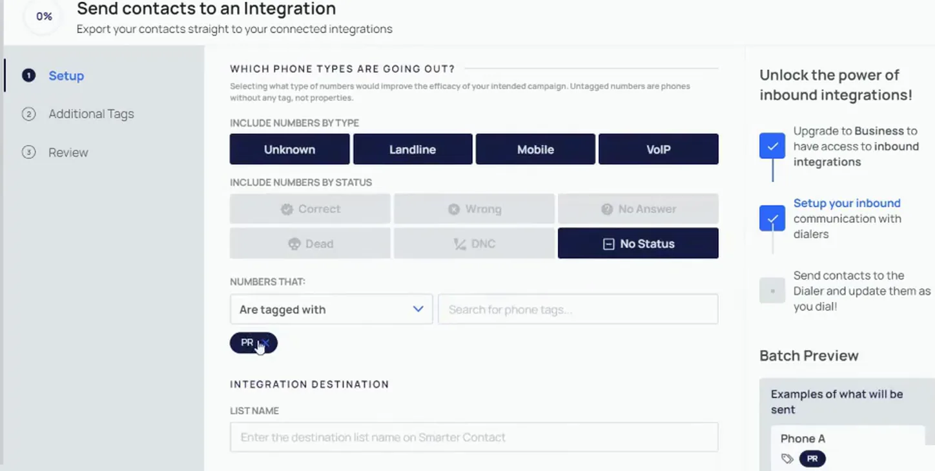
Task: Toggle the Unknown number type
Action: pos(290,149)
